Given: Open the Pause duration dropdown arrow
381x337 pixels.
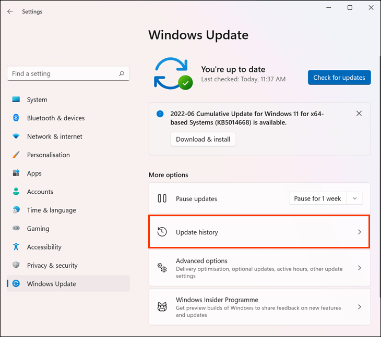Looking at the screenshot, I should tap(354, 198).
